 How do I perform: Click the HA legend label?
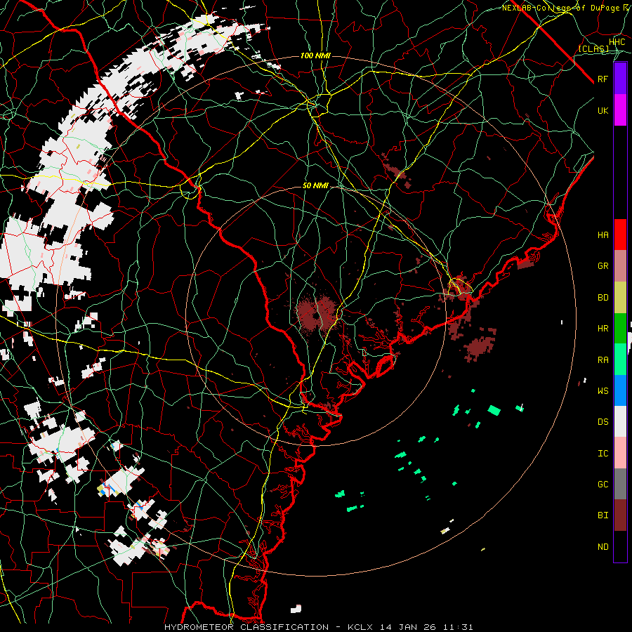[603, 235]
